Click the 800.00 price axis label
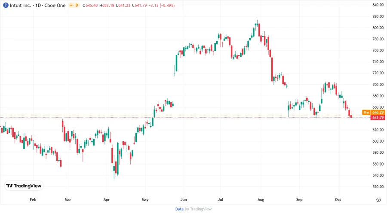387x214 pixels. pyautogui.click(x=378, y=28)
